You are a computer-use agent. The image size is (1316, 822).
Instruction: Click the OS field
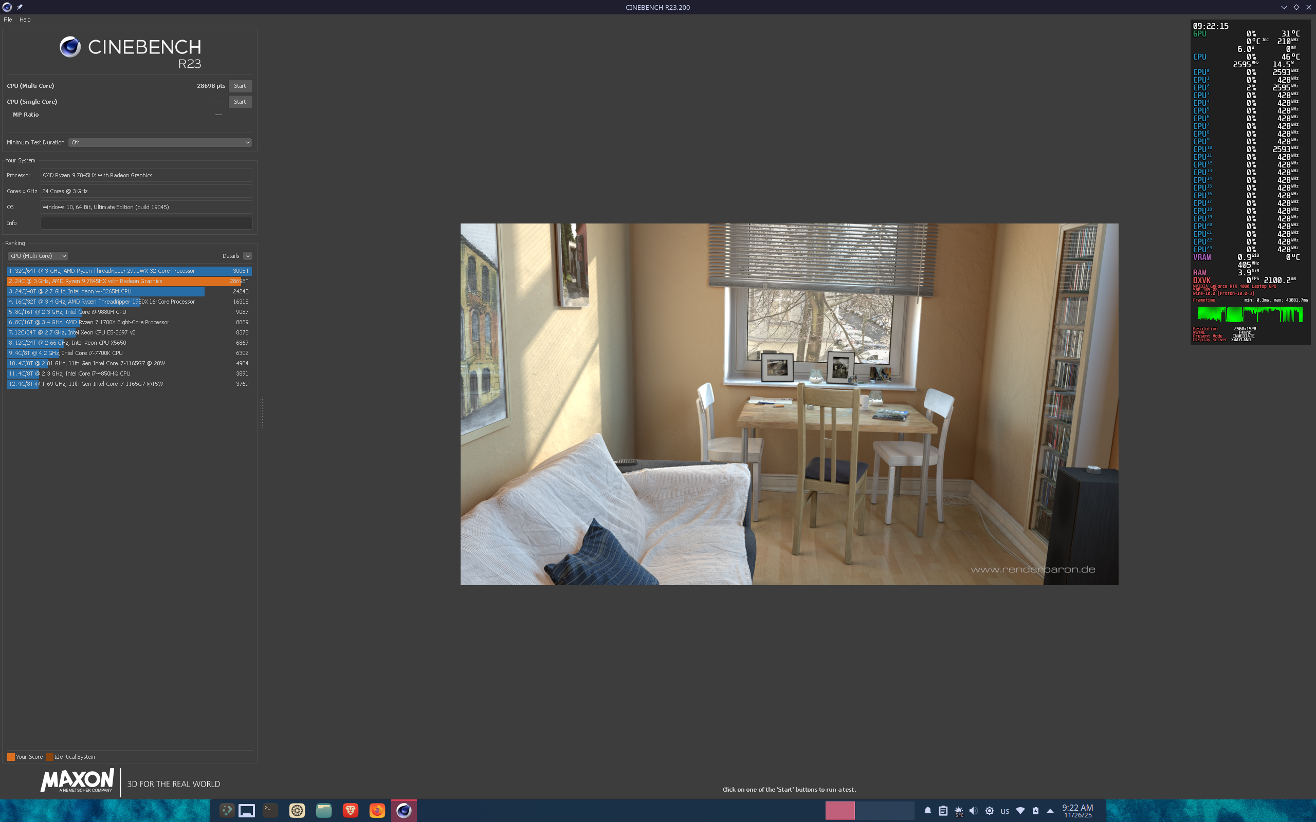[x=147, y=207]
